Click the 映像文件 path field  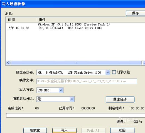coord(87,81)
